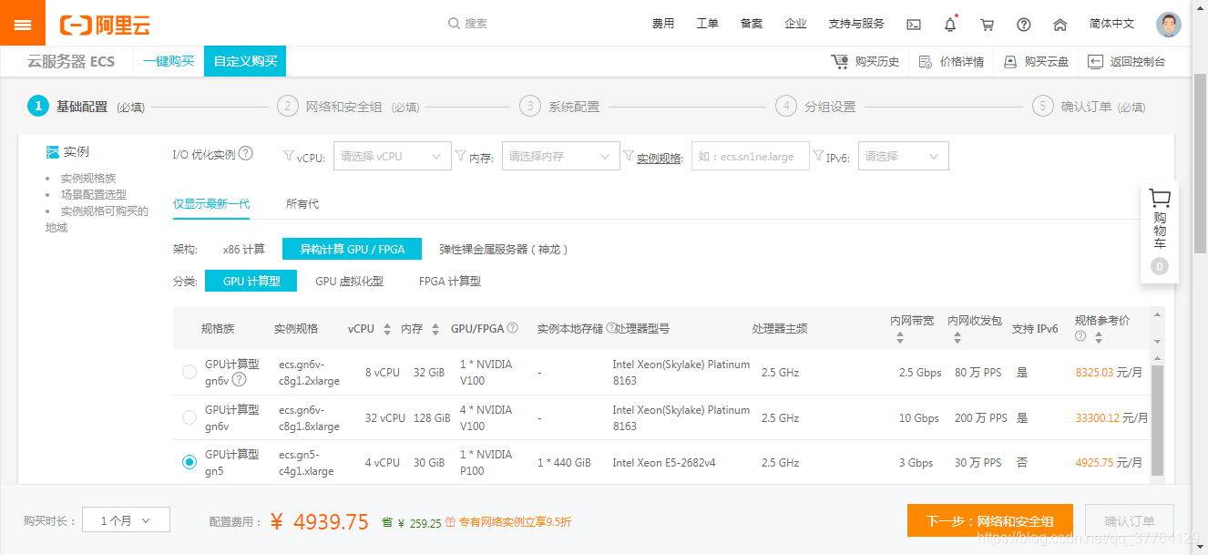Open the shopping cart icon in the top bar
The height and width of the screenshot is (555, 1208).
987,25
